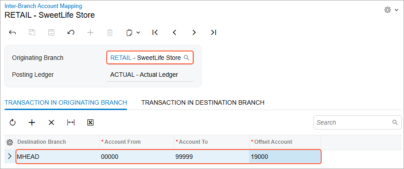The width and height of the screenshot is (404, 169).
Task: Export grid to Excel
Action: 90,122
